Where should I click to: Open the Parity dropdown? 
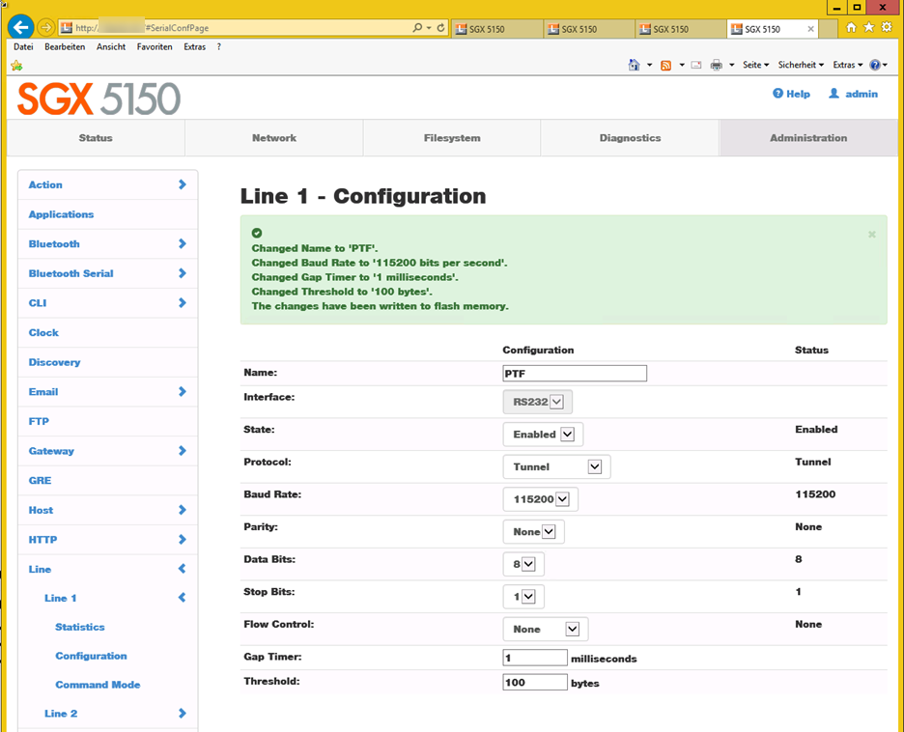[x=534, y=531]
